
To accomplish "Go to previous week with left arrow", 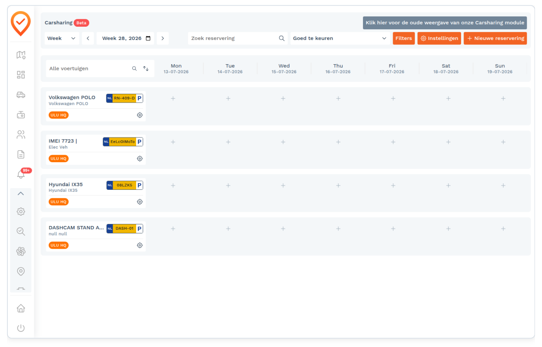I will coord(88,38).
